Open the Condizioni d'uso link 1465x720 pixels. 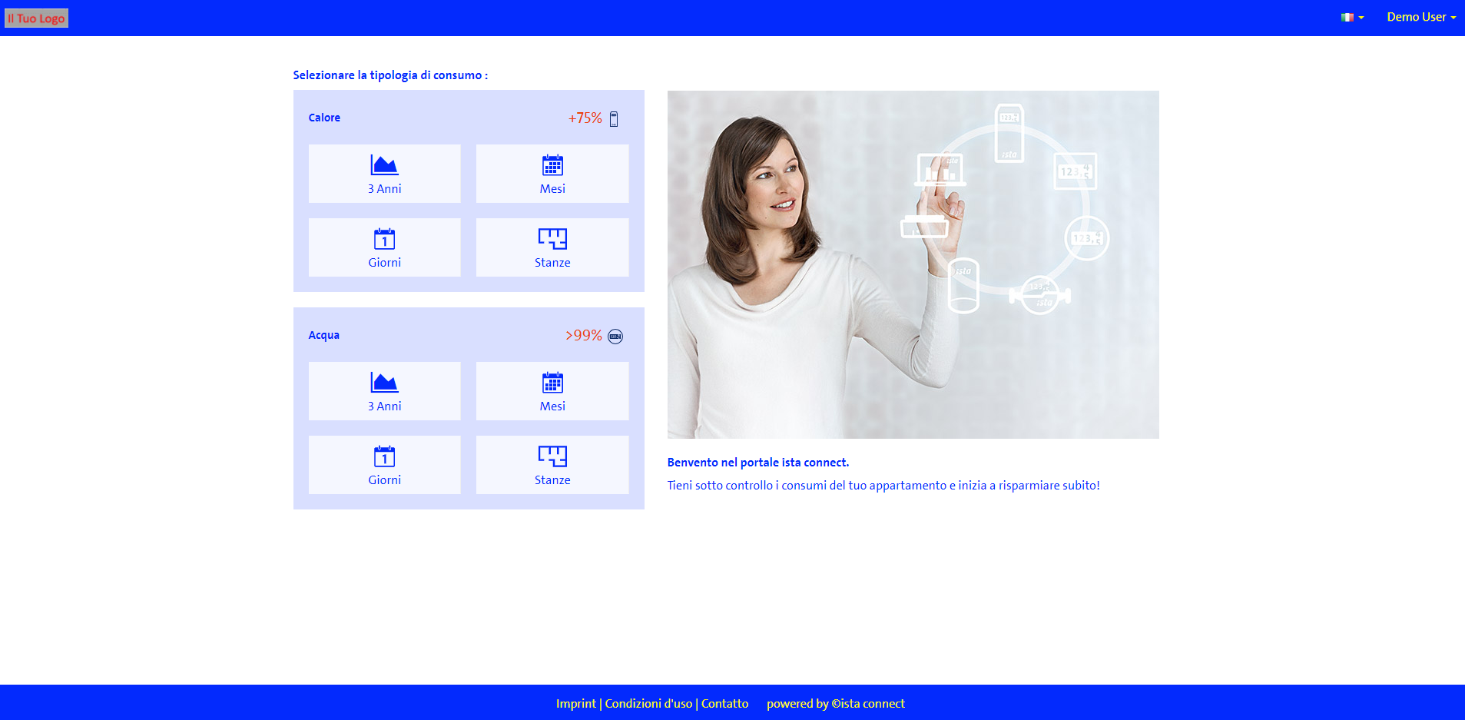tap(648, 703)
